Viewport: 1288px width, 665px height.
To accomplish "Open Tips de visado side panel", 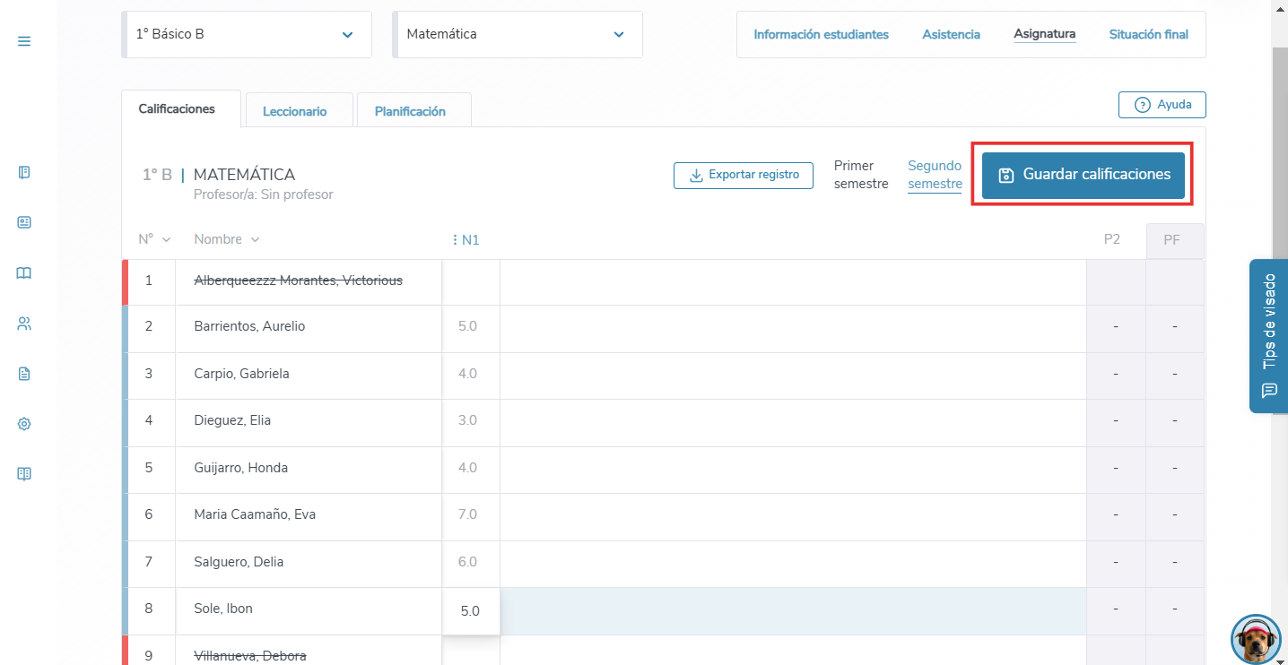I will tap(1268, 336).
